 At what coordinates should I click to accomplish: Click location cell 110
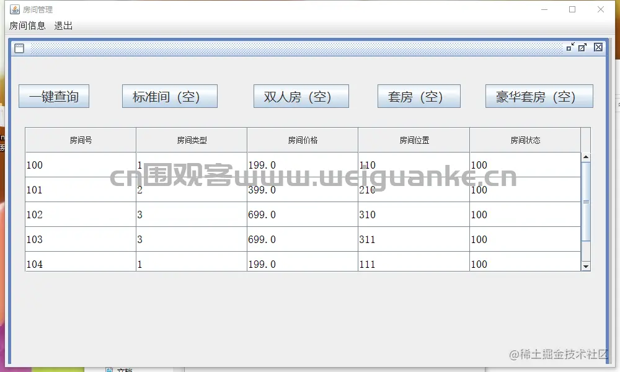pyautogui.click(x=414, y=165)
